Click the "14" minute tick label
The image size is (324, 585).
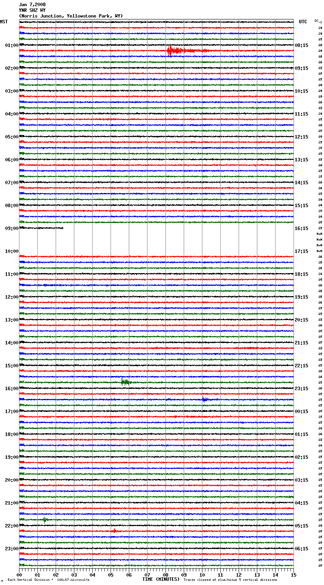click(275, 575)
